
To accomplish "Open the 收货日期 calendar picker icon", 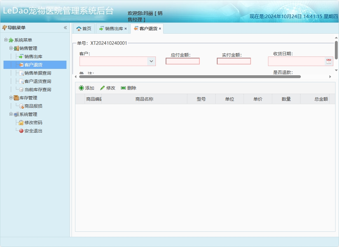I will pyautogui.click(x=329, y=61).
